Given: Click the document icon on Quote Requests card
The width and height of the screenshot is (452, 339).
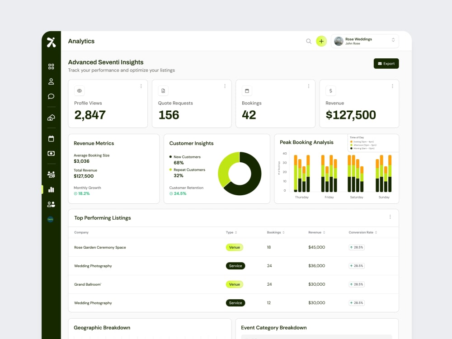Looking at the screenshot, I should click(x=163, y=91).
